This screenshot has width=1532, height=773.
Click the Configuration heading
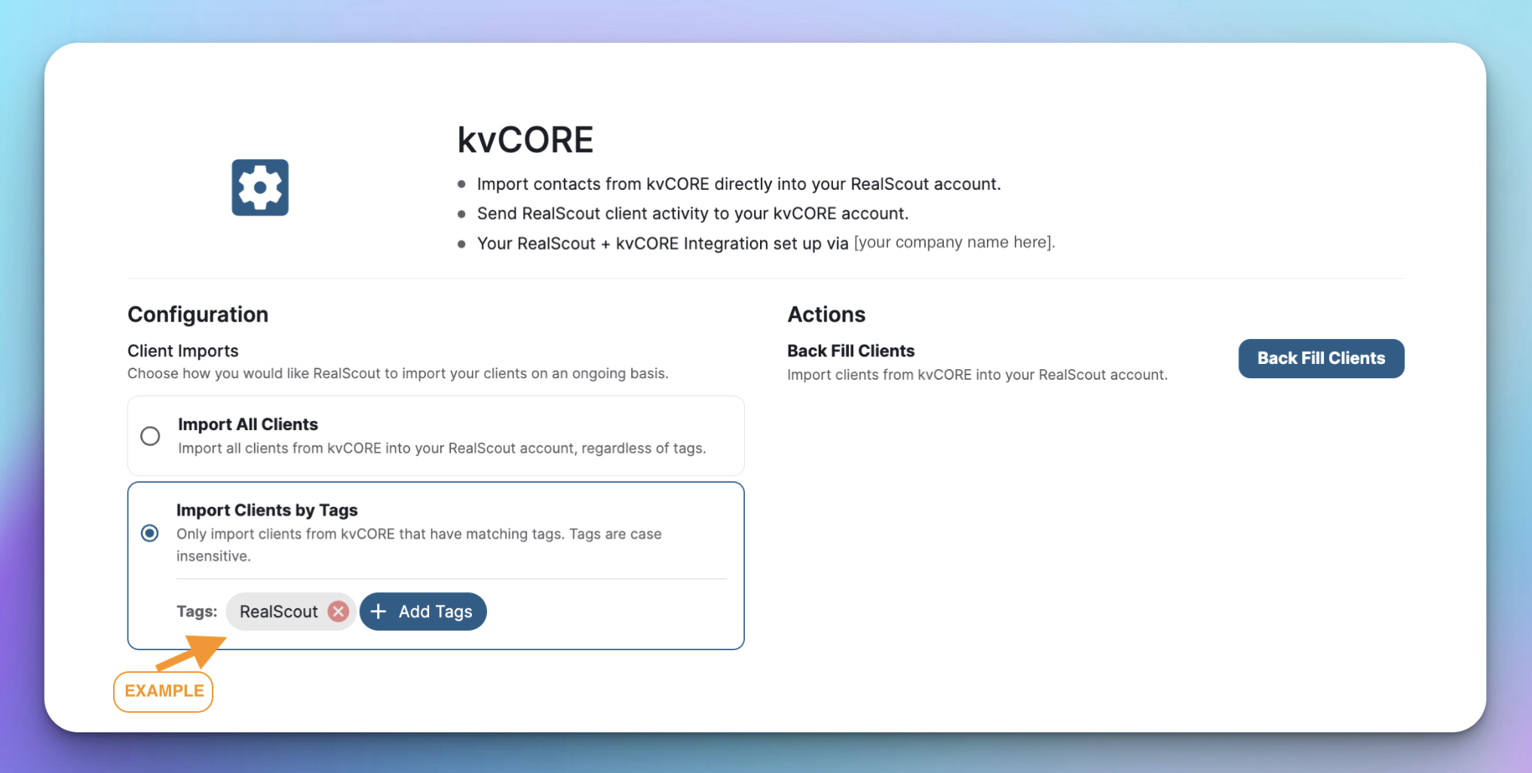click(x=198, y=314)
